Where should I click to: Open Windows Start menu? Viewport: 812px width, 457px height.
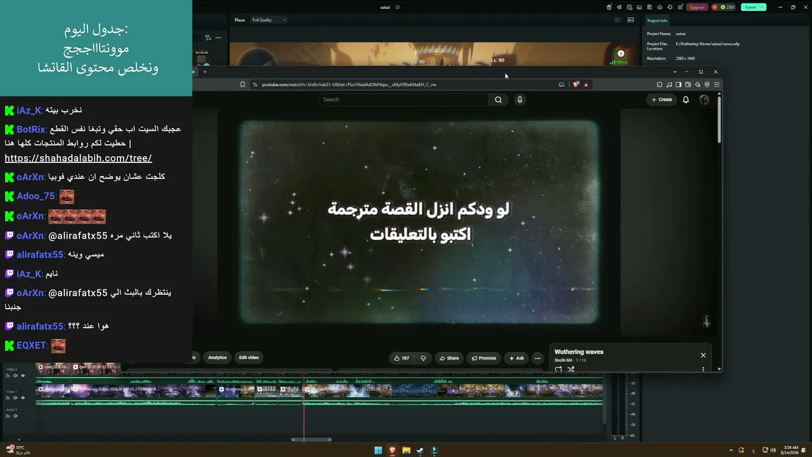[x=378, y=451]
